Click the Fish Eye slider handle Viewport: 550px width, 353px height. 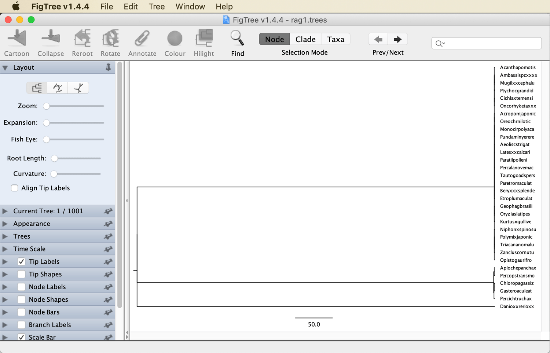click(46, 139)
